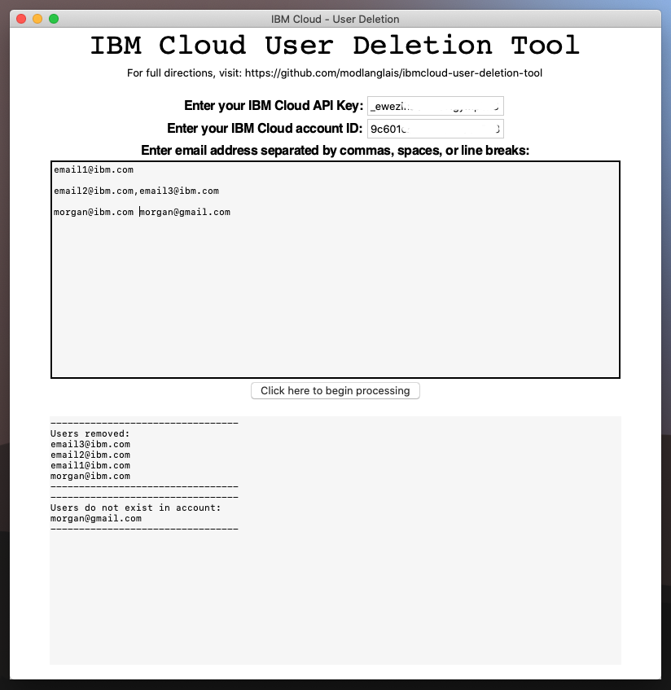Click the IBM Cloud API Key input field
Screen dimensions: 671x690
tap(435, 106)
